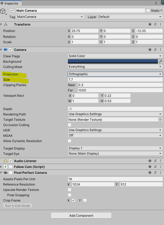Enable Allow Dynamic Resolution checkbox
Image resolution: width=164 pixels, height=225 pixels.
[x=70, y=141]
